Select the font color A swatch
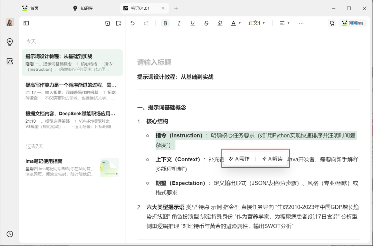This screenshot has height=246, width=373. coord(233,23)
